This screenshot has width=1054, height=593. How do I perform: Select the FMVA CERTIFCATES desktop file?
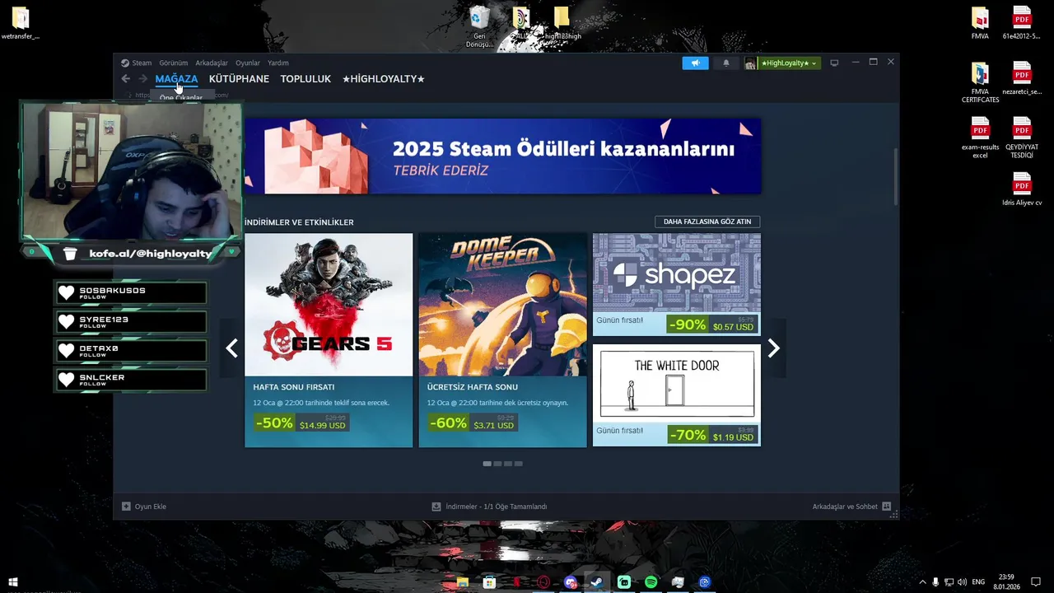pos(980,82)
